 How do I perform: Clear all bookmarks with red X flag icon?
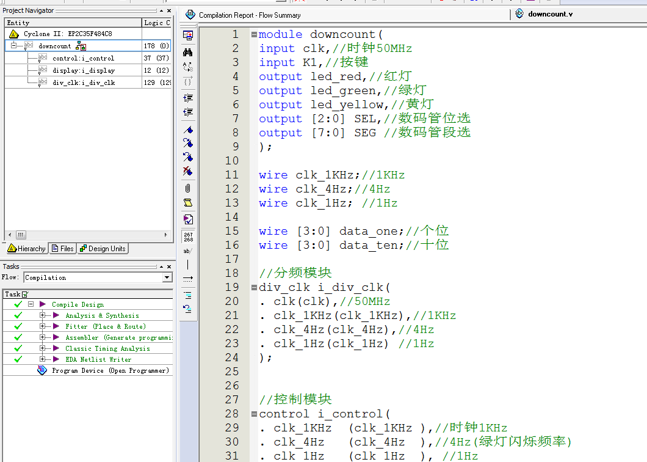coord(188,170)
